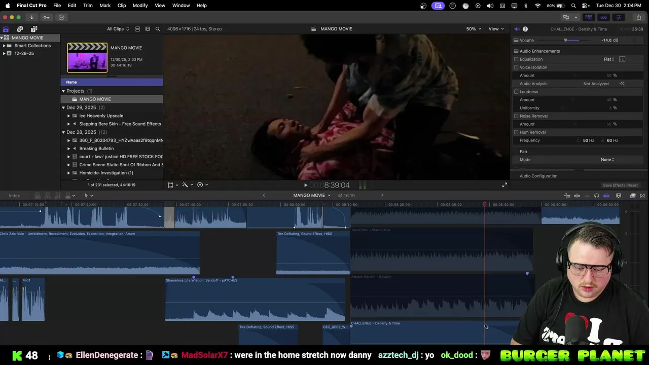Open the Edit menu
The image size is (649, 365).
72,6
